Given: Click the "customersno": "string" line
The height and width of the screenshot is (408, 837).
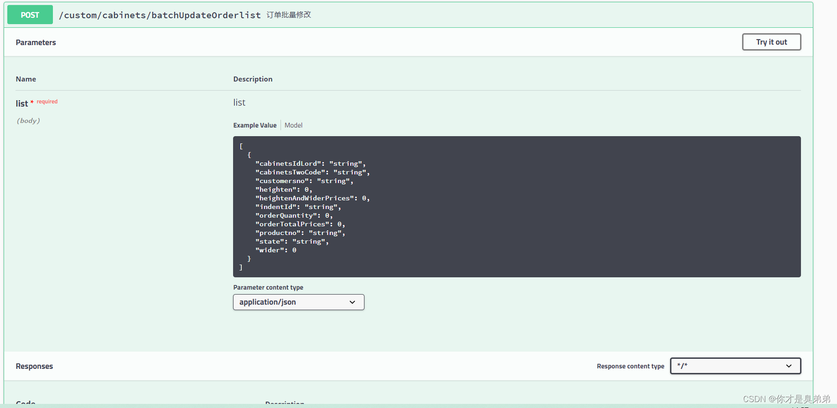Looking at the screenshot, I should click(304, 181).
